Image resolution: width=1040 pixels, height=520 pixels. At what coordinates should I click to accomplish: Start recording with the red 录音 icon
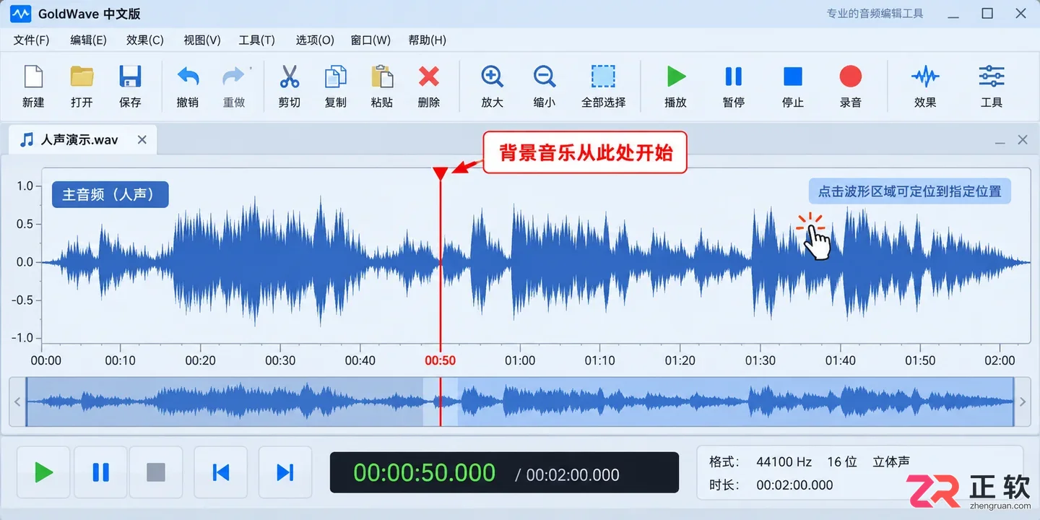tap(851, 77)
